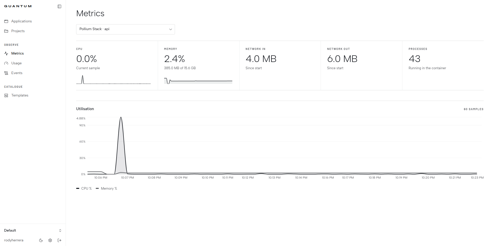The image size is (494, 246).
Task: Toggle CPU % series in legend
Action: tap(84, 189)
